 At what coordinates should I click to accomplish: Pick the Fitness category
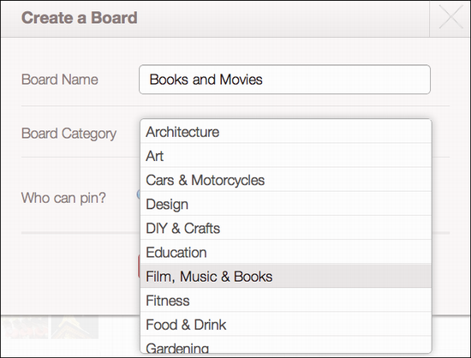(286, 300)
